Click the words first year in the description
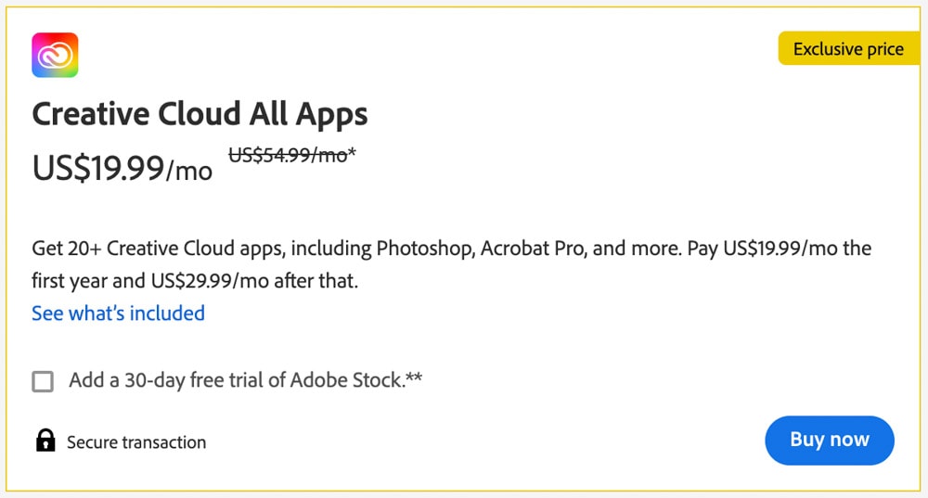This screenshot has width=928, height=498. pyautogui.click(x=70, y=281)
